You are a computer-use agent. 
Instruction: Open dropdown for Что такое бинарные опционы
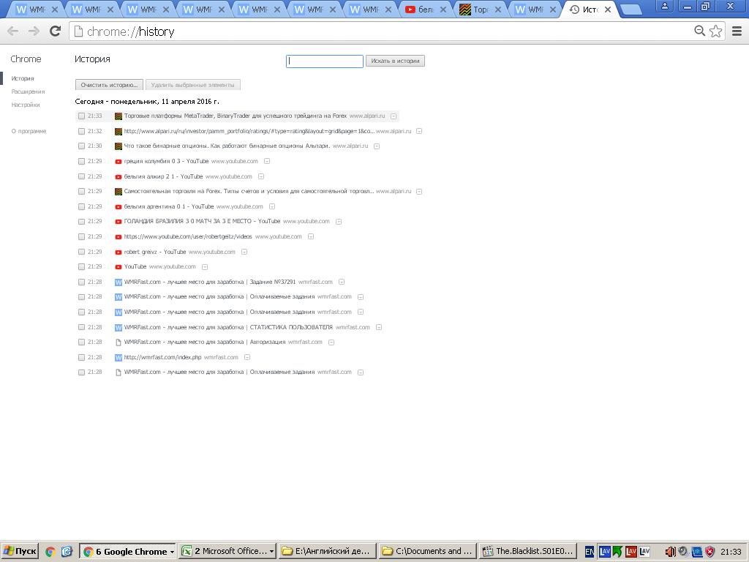[377, 146]
